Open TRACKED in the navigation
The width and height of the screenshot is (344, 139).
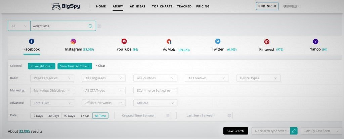point(184,6)
